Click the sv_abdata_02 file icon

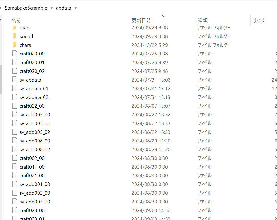point(14,97)
